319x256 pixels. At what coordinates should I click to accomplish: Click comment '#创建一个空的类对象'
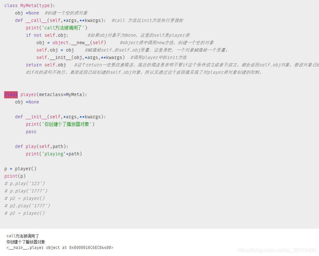tap(66, 13)
